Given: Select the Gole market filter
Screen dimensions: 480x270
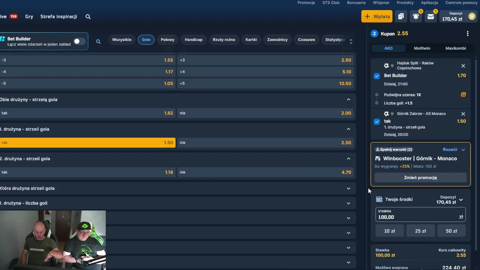Looking at the screenshot, I should [146, 40].
